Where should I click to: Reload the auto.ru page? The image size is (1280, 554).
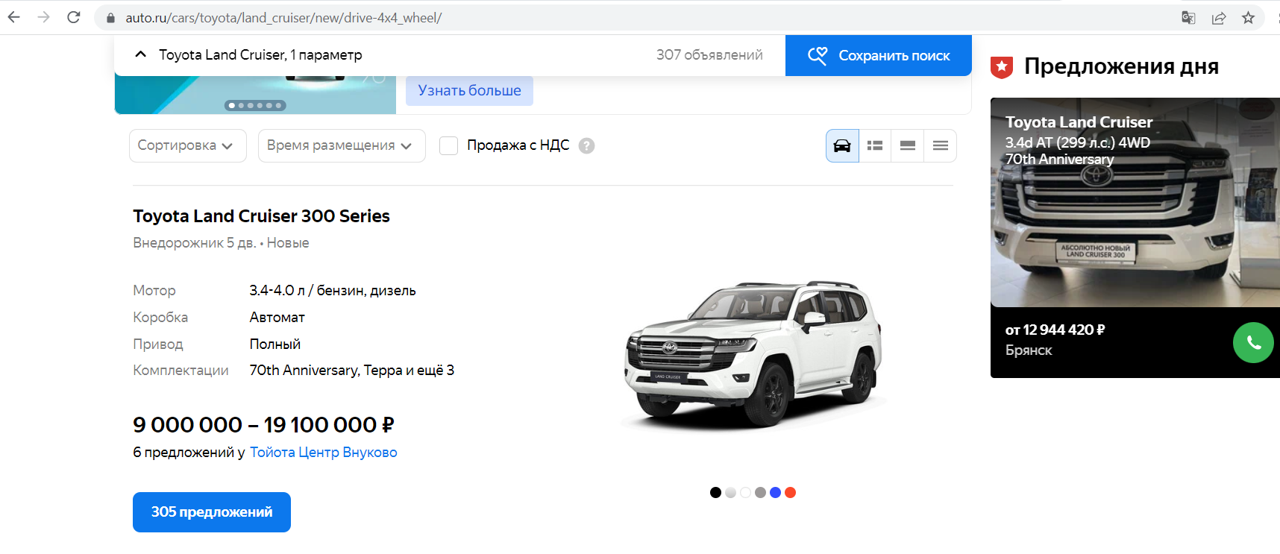[x=74, y=17]
